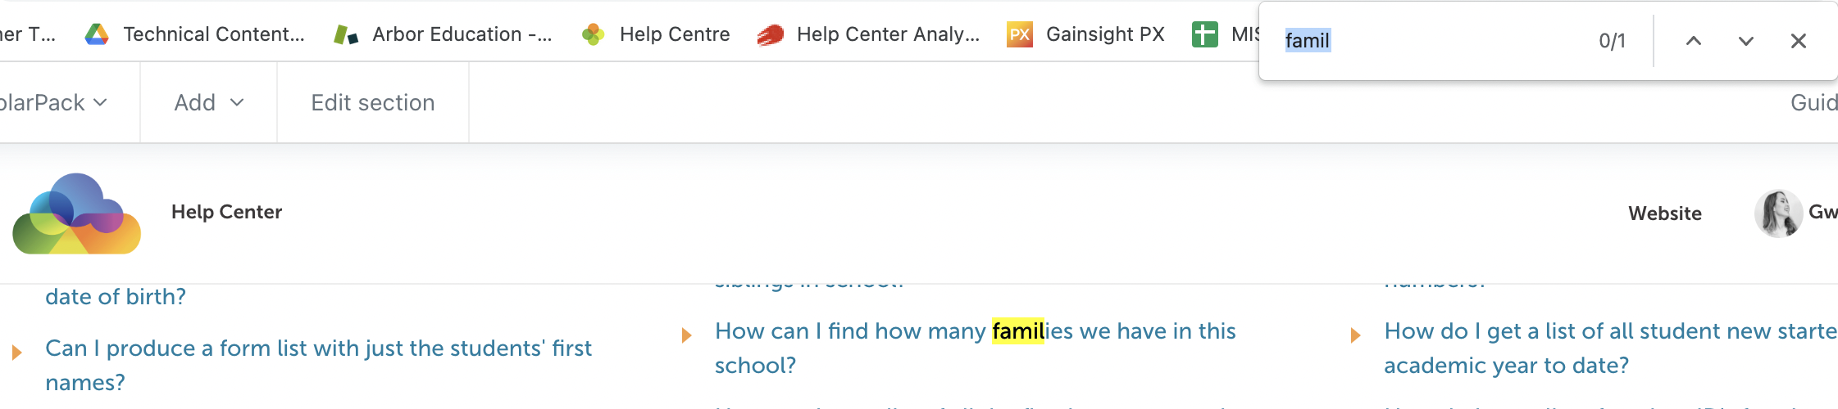
Task: Open 'How can I find how many families' article
Action: pyautogui.click(x=975, y=348)
